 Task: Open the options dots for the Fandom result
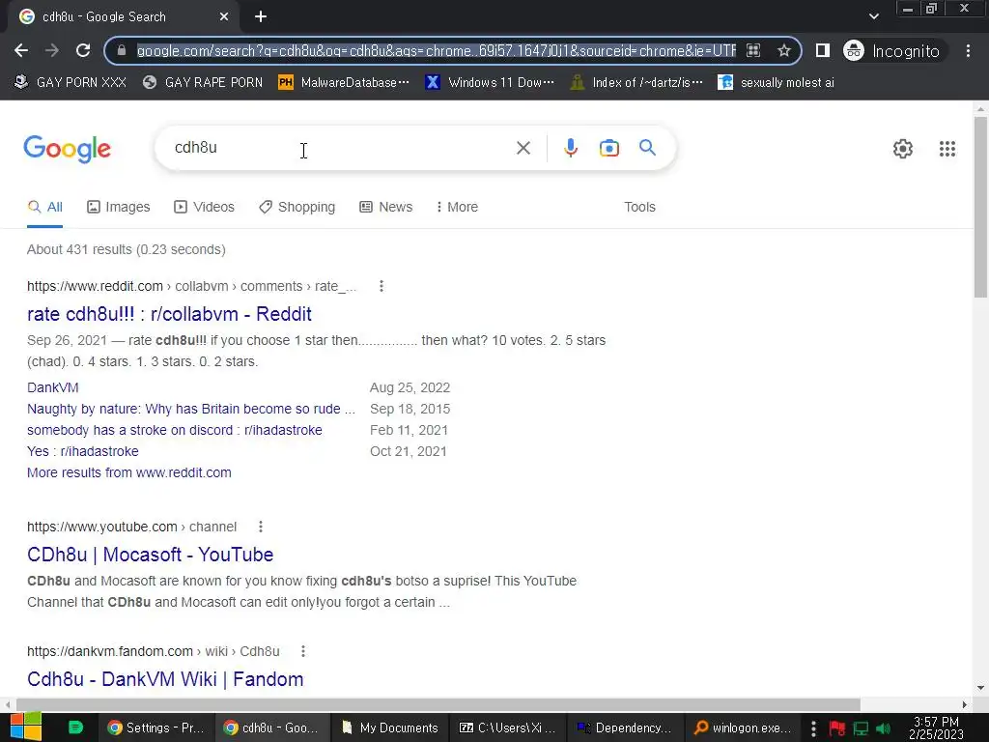[303, 651]
